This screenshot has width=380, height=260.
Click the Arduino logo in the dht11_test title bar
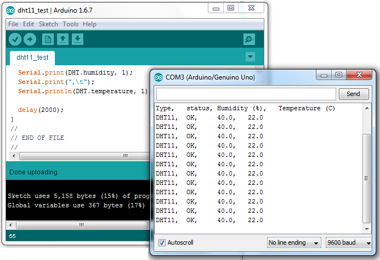pyautogui.click(x=10, y=10)
